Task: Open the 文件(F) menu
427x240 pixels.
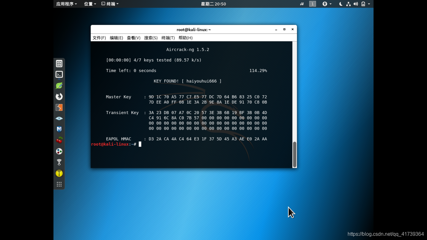Action: (99, 38)
